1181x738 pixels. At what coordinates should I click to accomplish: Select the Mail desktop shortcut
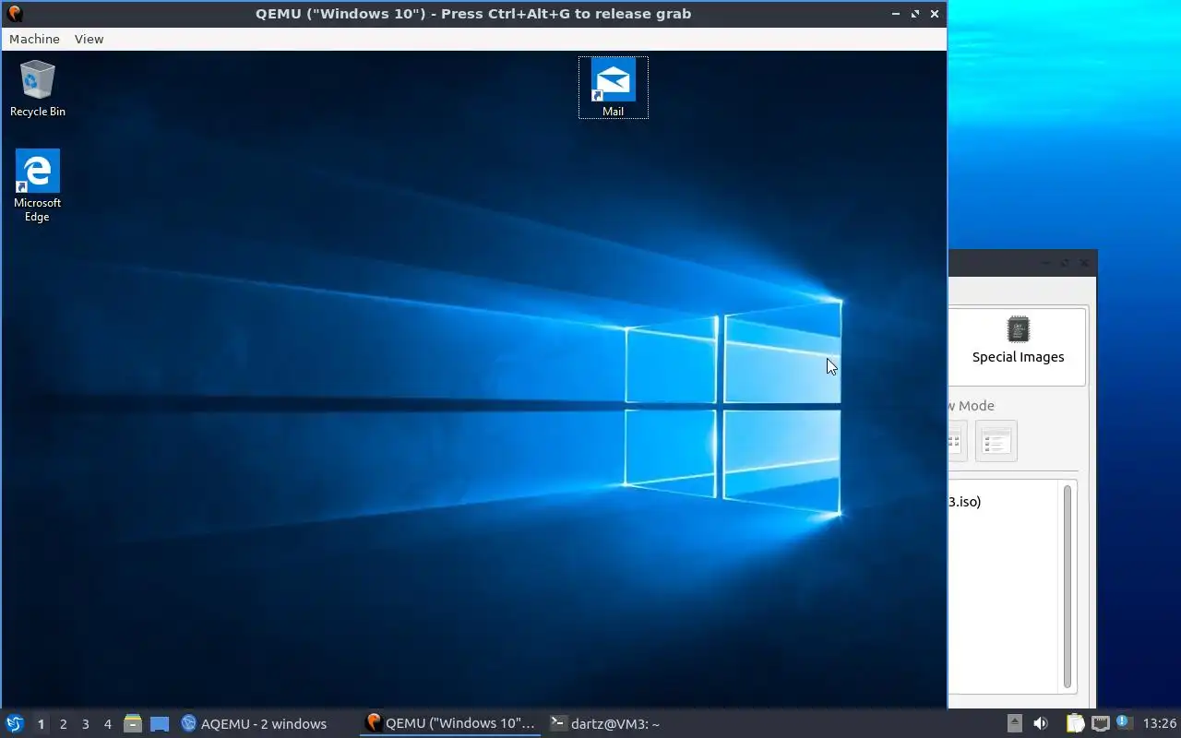614,88
